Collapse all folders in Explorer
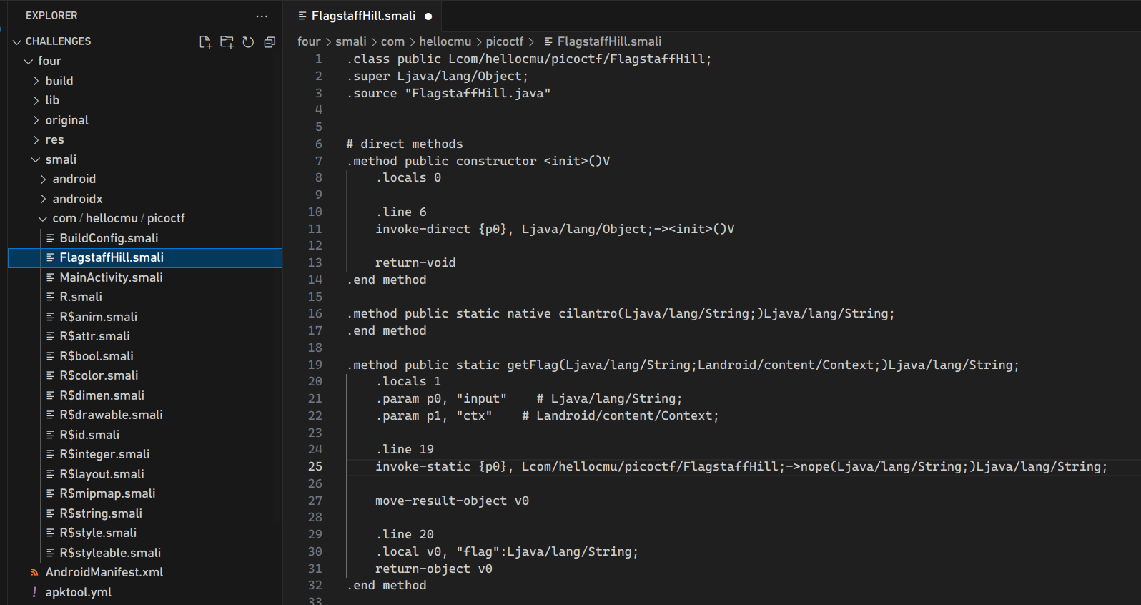Screen dimensions: 1141x605 (x=270, y=42)
